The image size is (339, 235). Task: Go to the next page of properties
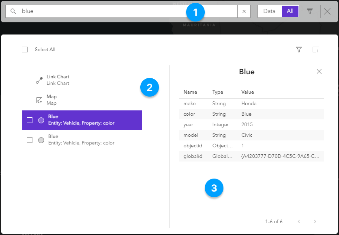click(315, 222)
